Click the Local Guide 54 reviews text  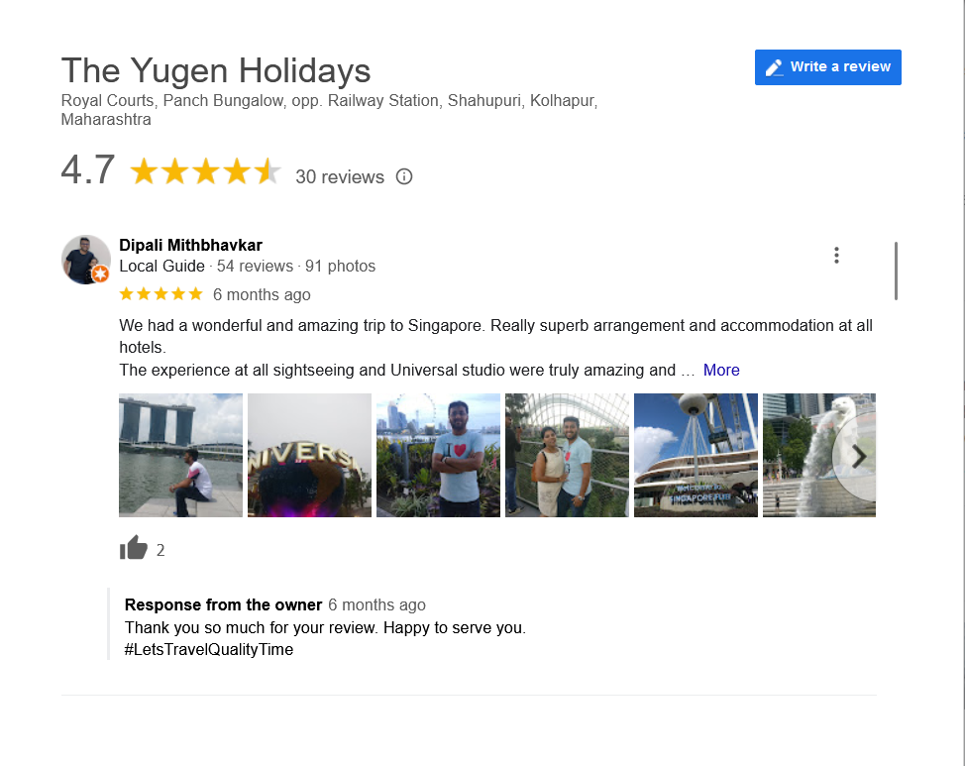tap(206, 266)
